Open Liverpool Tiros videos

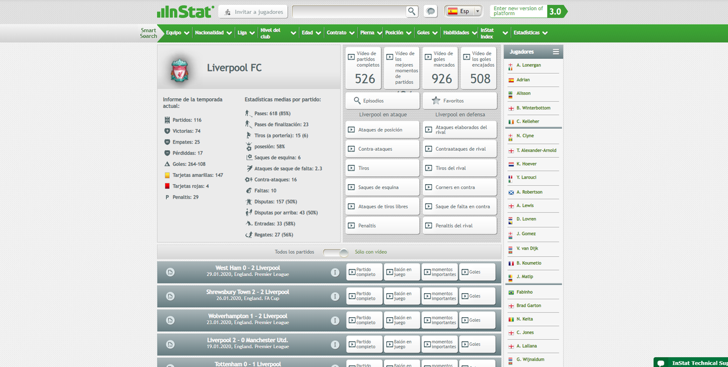coord(383,168)
